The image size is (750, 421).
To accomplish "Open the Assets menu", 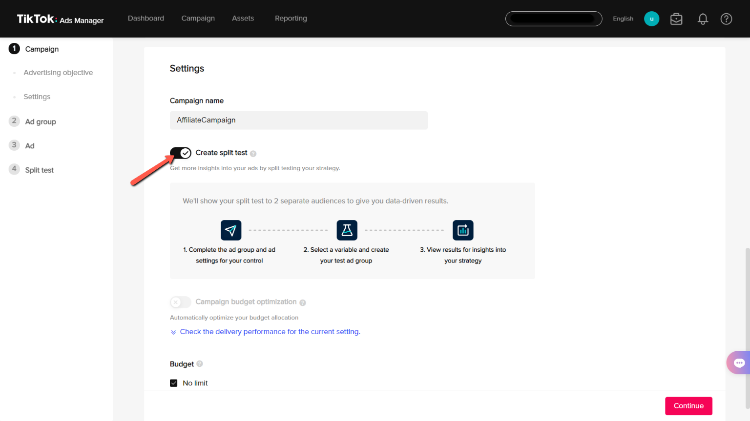I will [x=243, y=19].
